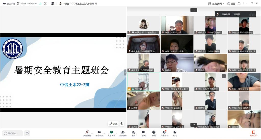Start recording (录制) the meeting
This screenshot has height=140, width=261.
[x=154, y=133]
